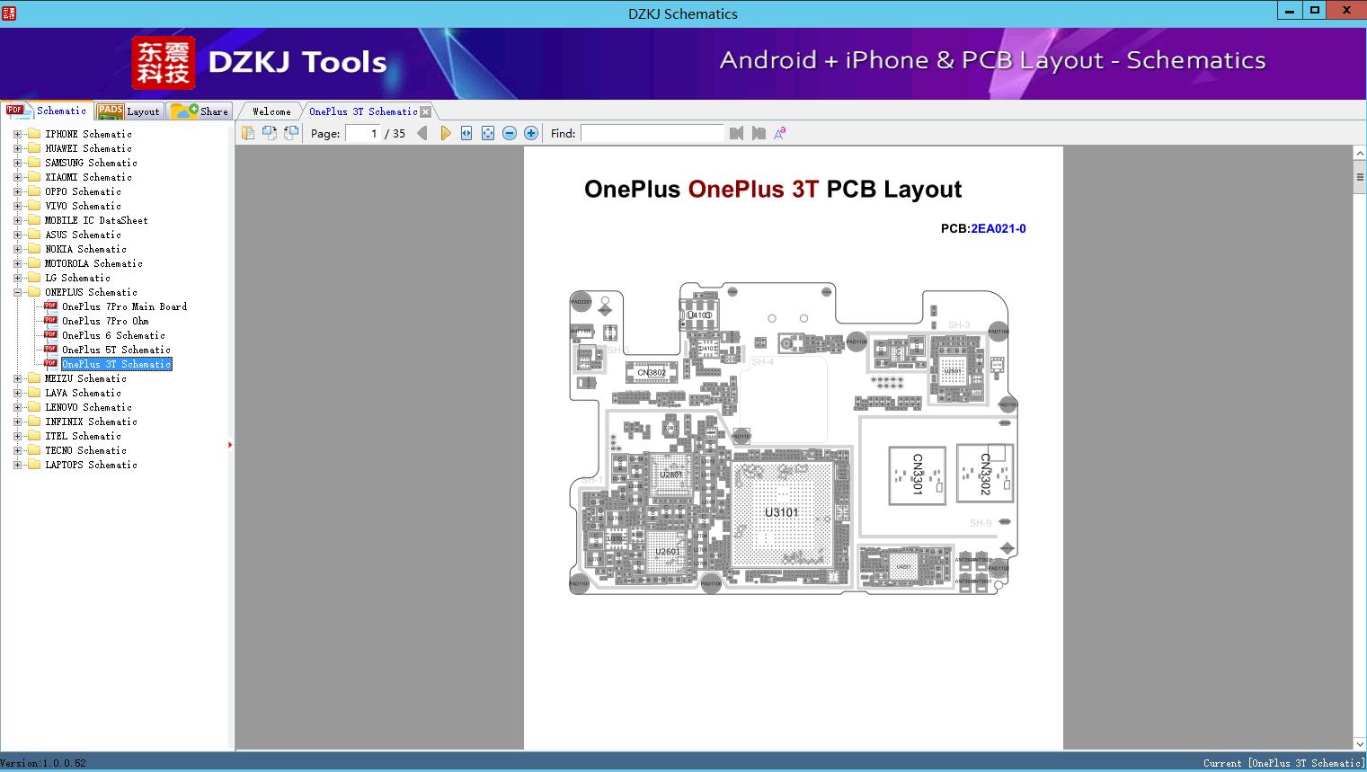Screen dimensions: 1367x772
Task: Select the OnePlus 3T Schematic document tab
Action: pos(363,111)
